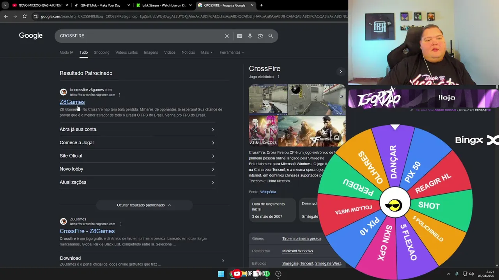
Task: Click the sponsored result Z8Games favicon
Action: (x=63, y=92)
